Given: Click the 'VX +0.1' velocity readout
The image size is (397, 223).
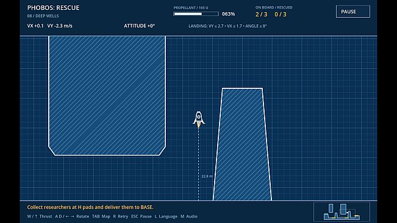Looking at the screenshot, I should click(x=35, y=26).
